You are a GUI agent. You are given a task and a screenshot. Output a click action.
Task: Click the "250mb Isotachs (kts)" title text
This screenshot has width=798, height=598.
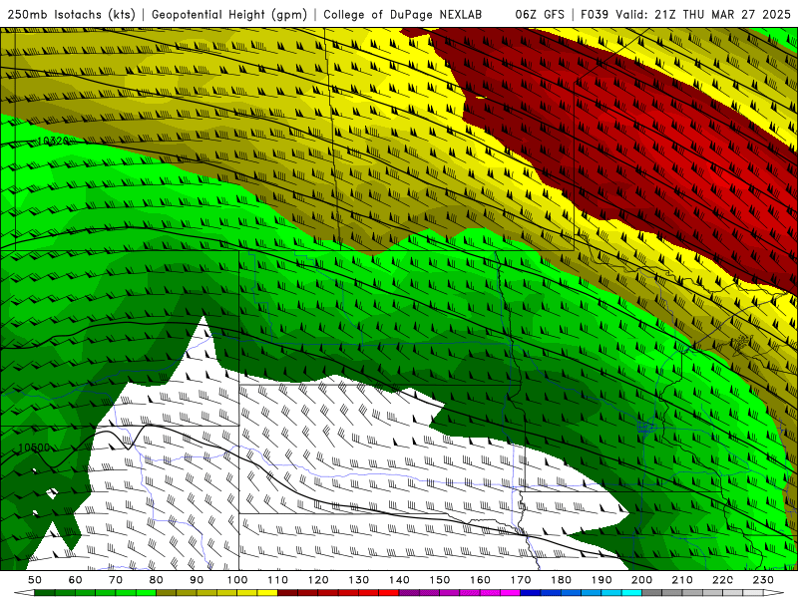[72, 14]
